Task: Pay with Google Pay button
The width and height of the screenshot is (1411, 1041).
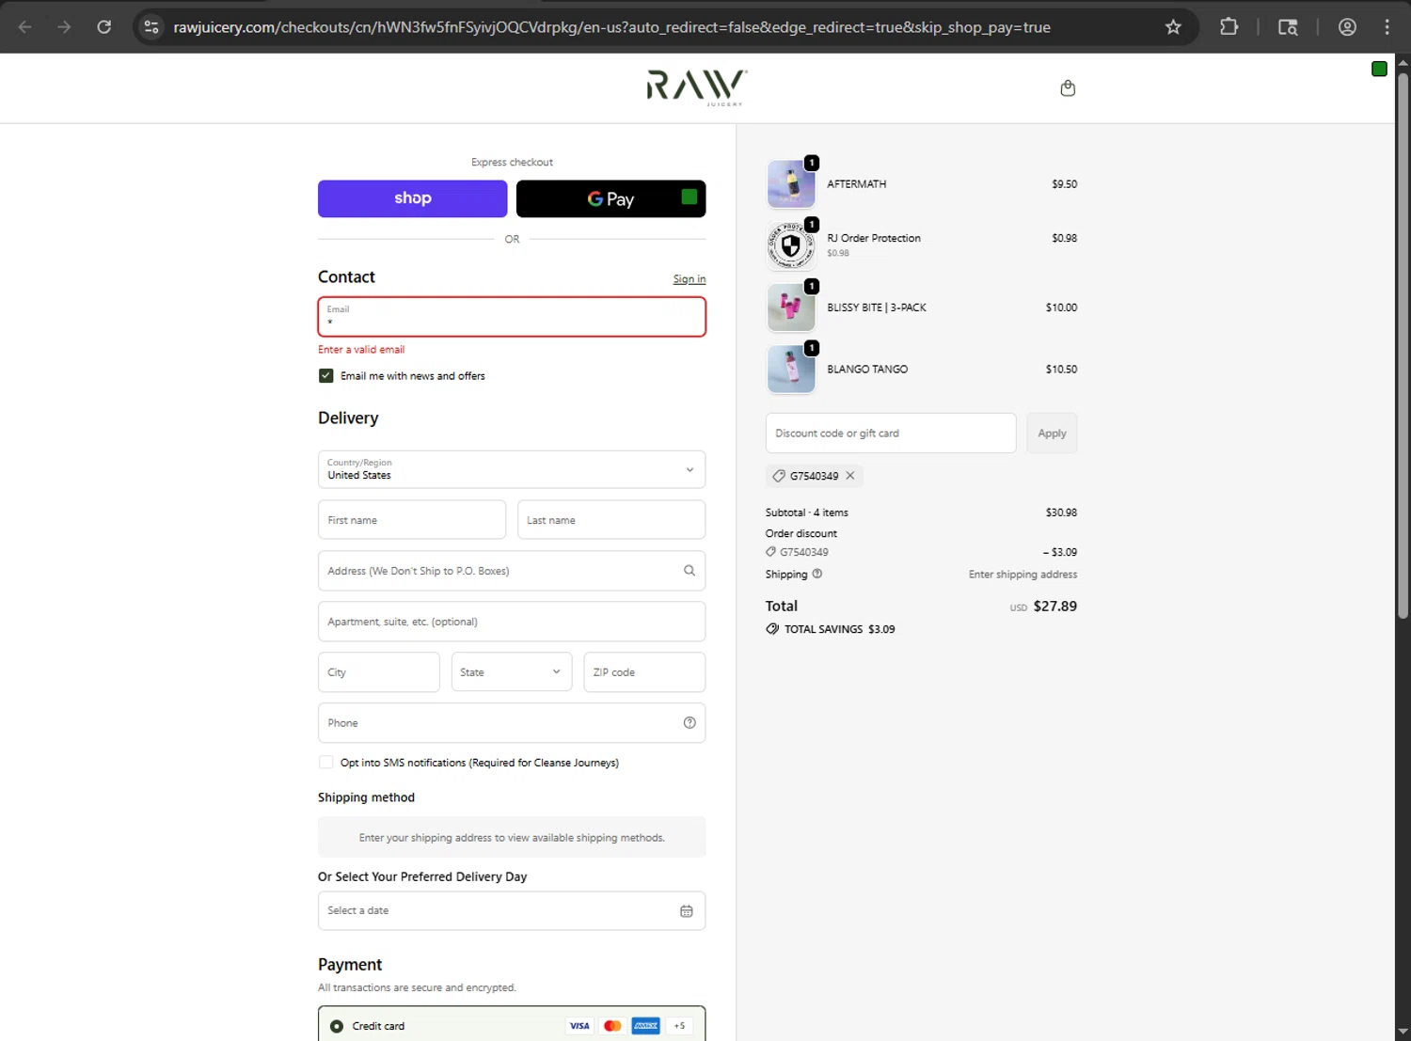Action: point(611,198)
